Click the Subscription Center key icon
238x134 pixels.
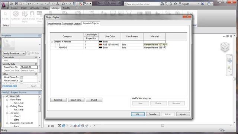[x=167, y=4]
